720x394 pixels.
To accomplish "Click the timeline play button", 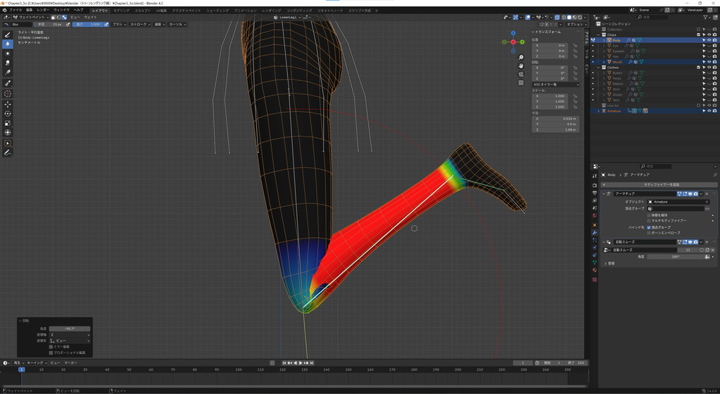I will click(x=301, y=363).
